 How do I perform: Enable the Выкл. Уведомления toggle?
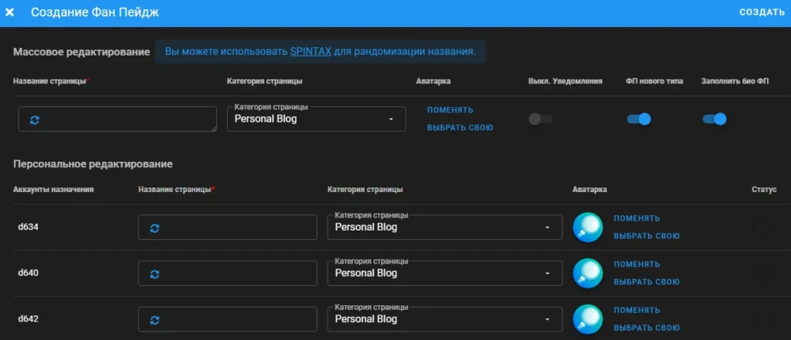[x=540, y=120]
